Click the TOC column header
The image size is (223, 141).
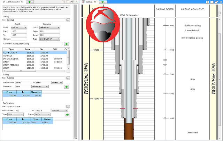tap(55, 49)
